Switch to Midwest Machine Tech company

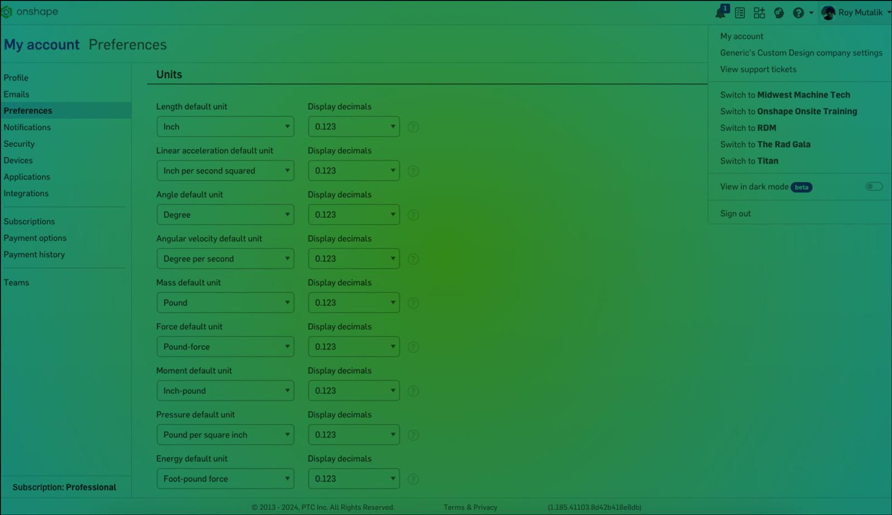[x=785, y=95]
